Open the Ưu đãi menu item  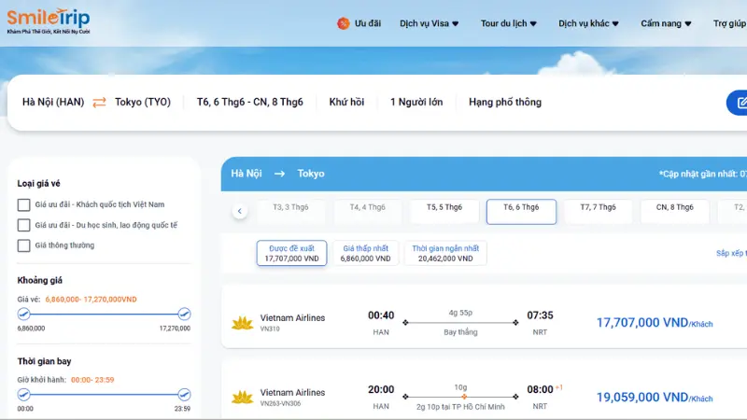pyautogui.click(x=367, y=23)
